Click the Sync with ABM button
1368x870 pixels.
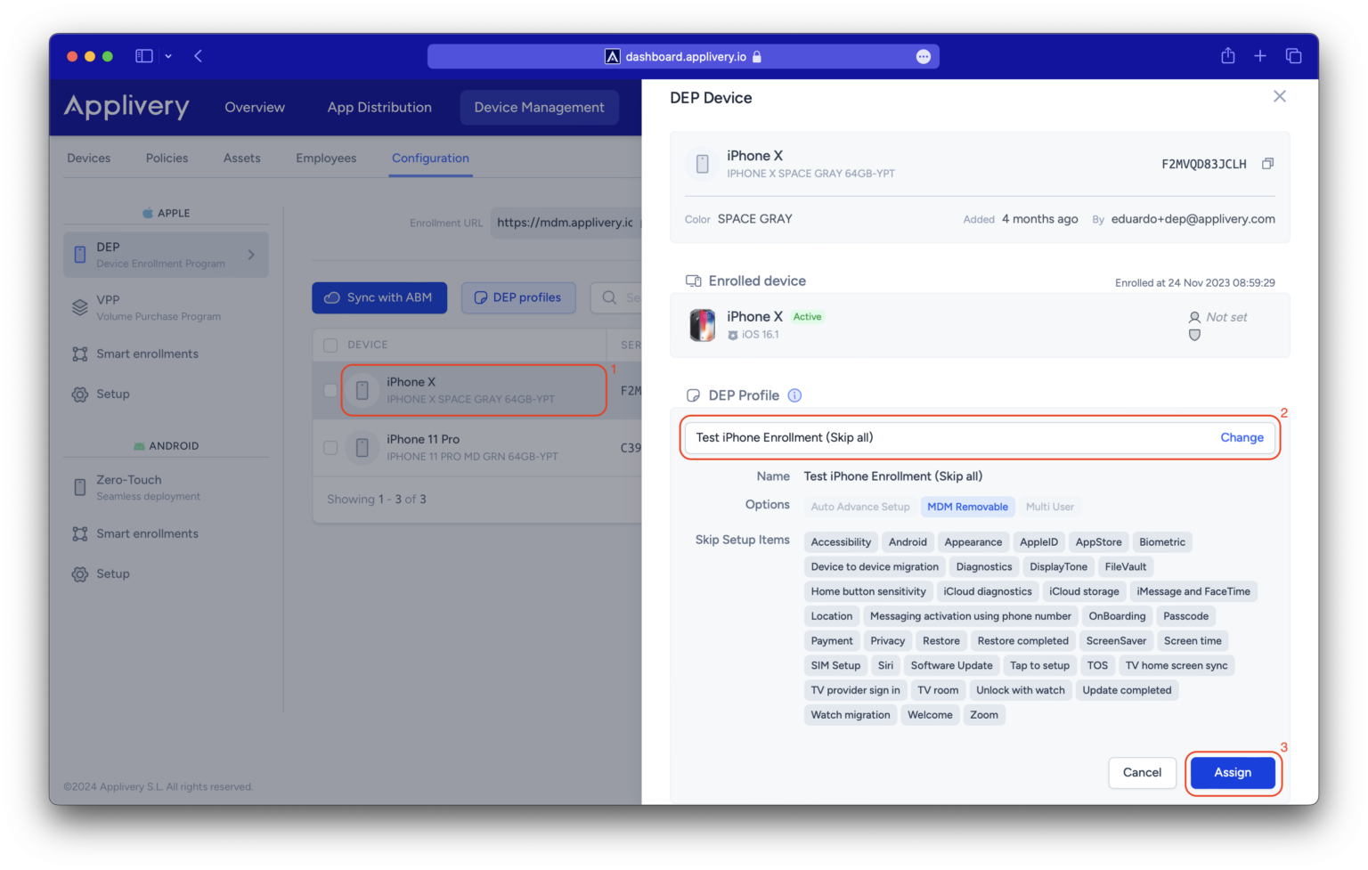[x=379, y=297]
